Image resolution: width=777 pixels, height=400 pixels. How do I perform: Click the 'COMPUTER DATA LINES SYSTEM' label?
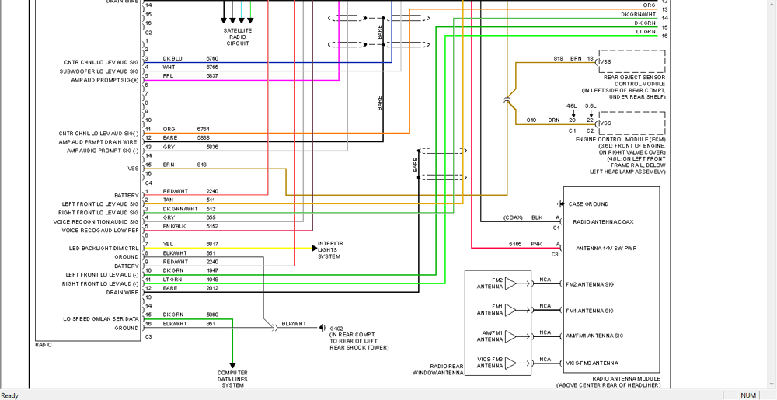(232, 379)
